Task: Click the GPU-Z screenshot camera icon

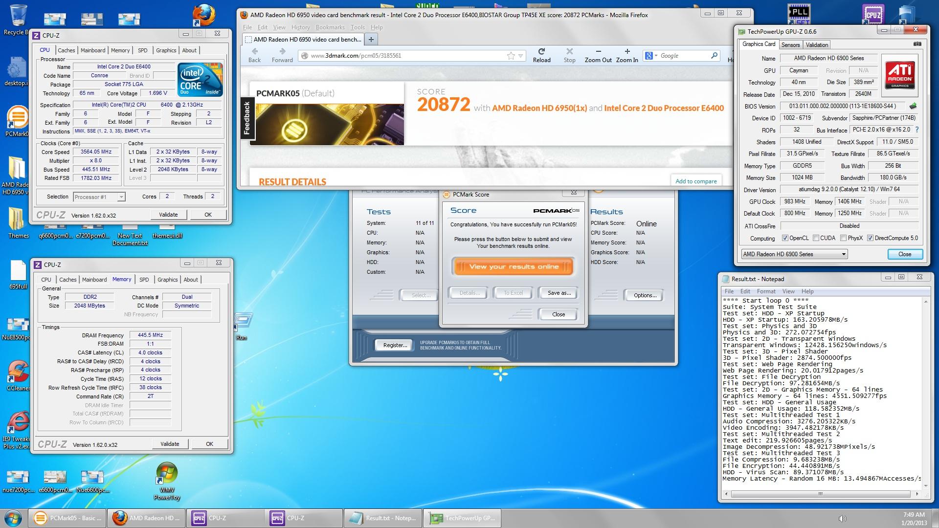Action: pyautogui.click(x=917, y=44)
